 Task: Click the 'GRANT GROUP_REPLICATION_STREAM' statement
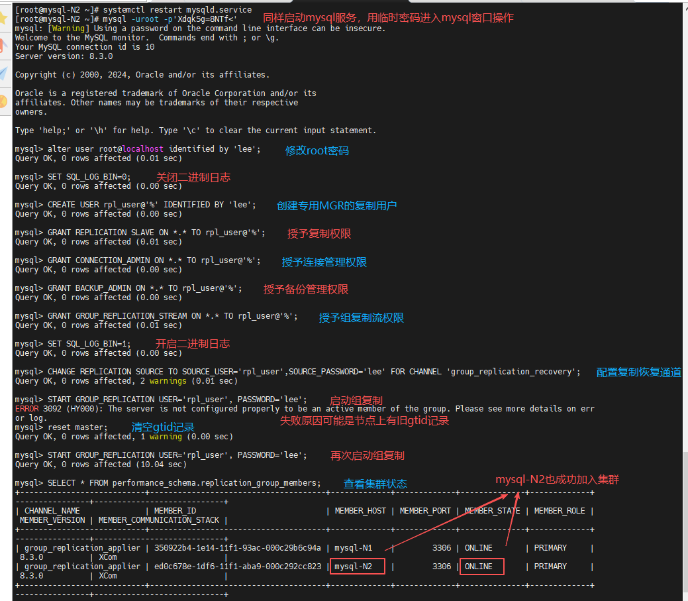(172, 316)
